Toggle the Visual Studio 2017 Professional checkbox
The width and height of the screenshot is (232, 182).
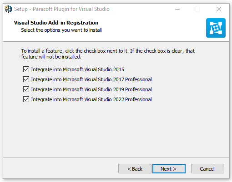pos(26,79)
